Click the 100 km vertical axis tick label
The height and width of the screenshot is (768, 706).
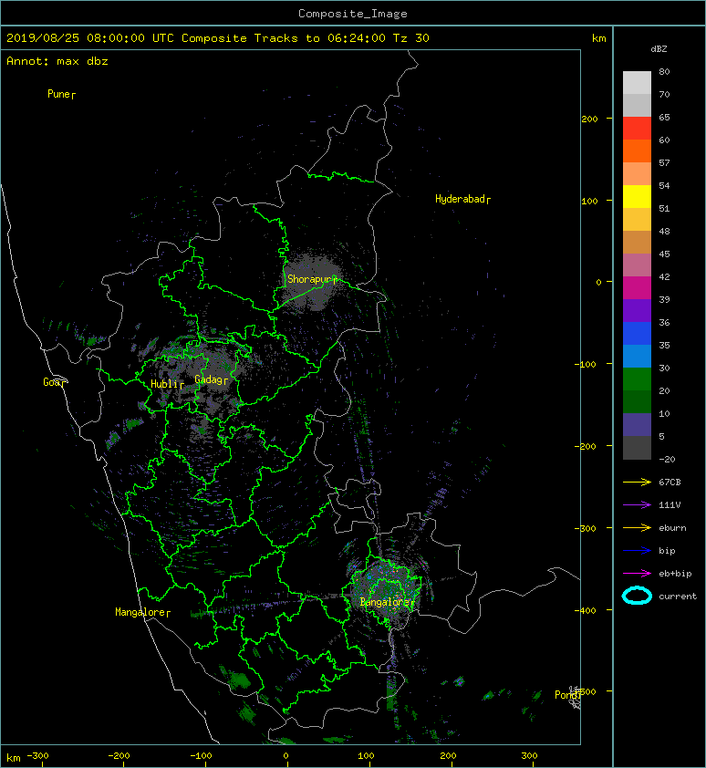click(589, 202)
